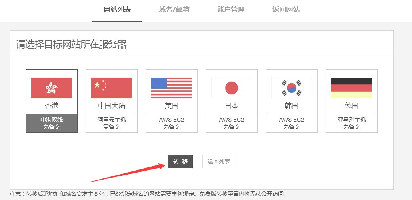
Task: Switch to the 域名/邮箱 tab
Action: pyautogui.click(x=174, y=10)
